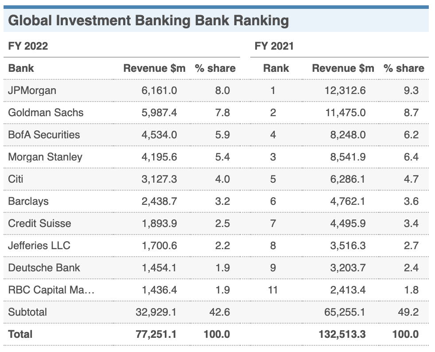Open the BofA Securities entry
The height and width of the screenshot is (352, 435).
pos(44,135)
